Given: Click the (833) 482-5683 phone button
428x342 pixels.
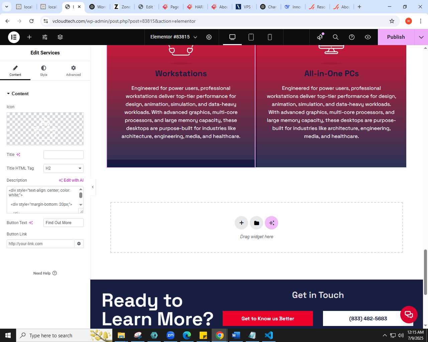Looking at the screenshot, I should pyautogui.click(x=368, y=319).
